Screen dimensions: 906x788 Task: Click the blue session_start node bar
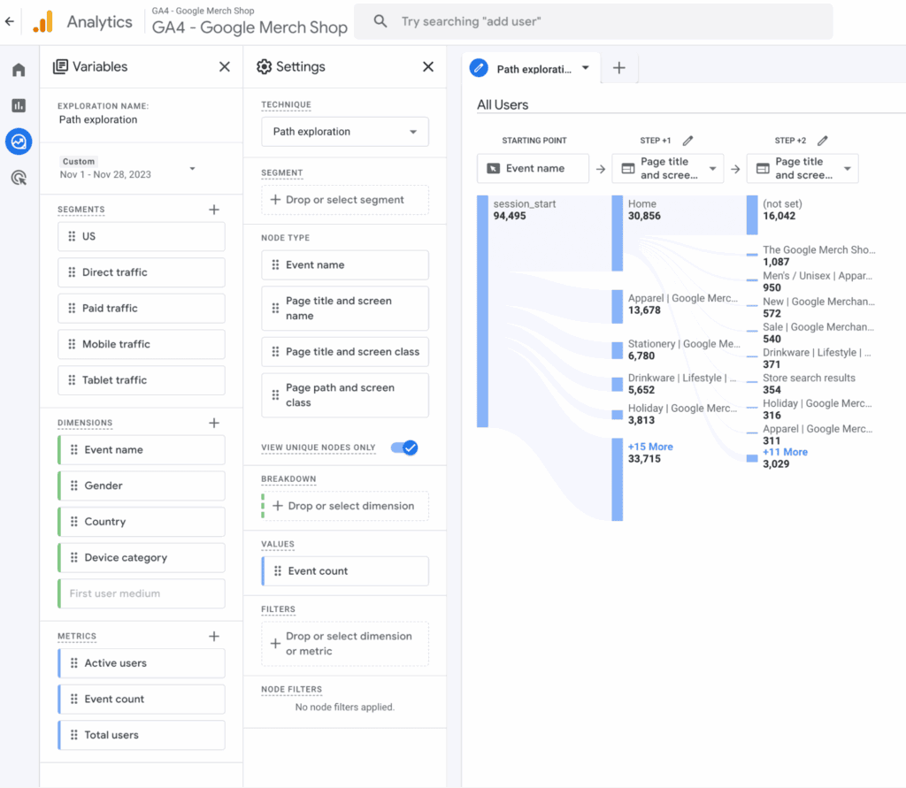click(x=482, y=311)
